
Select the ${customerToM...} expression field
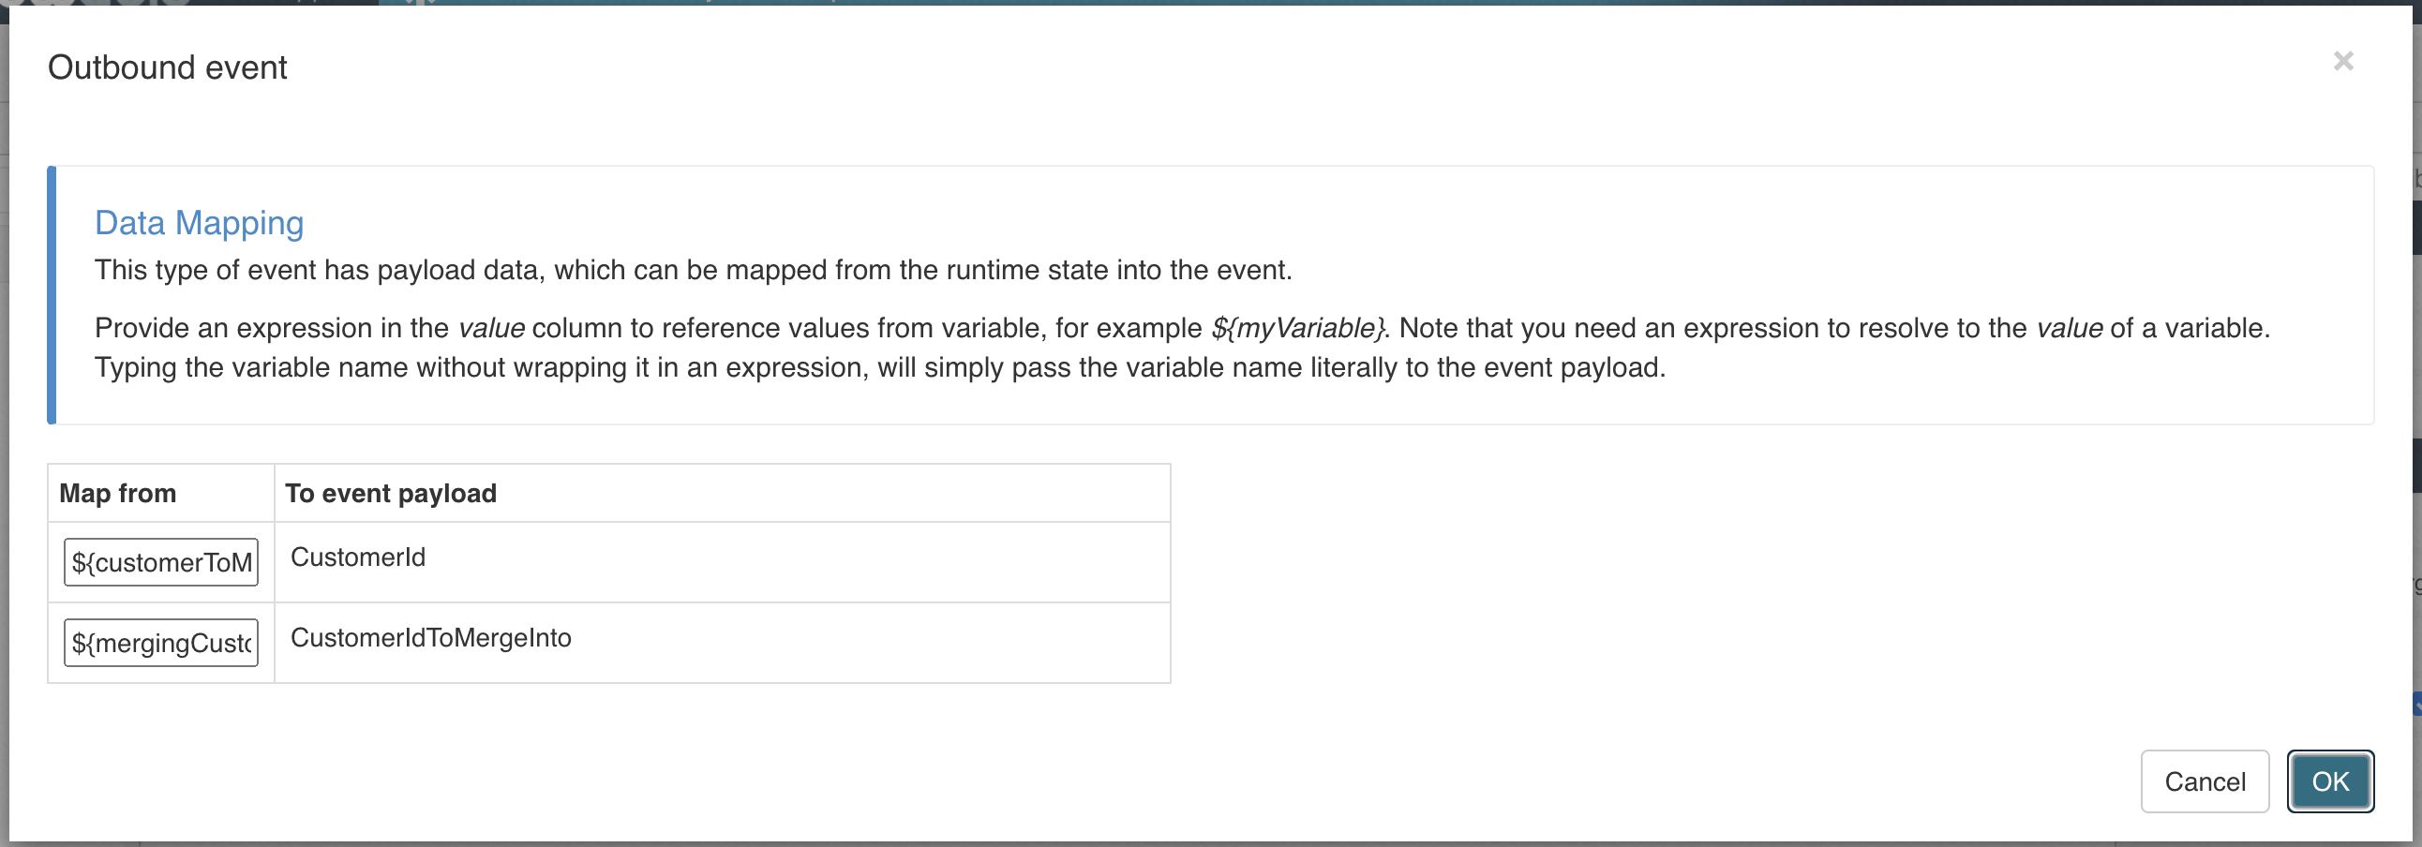click(x=160, y=562)
